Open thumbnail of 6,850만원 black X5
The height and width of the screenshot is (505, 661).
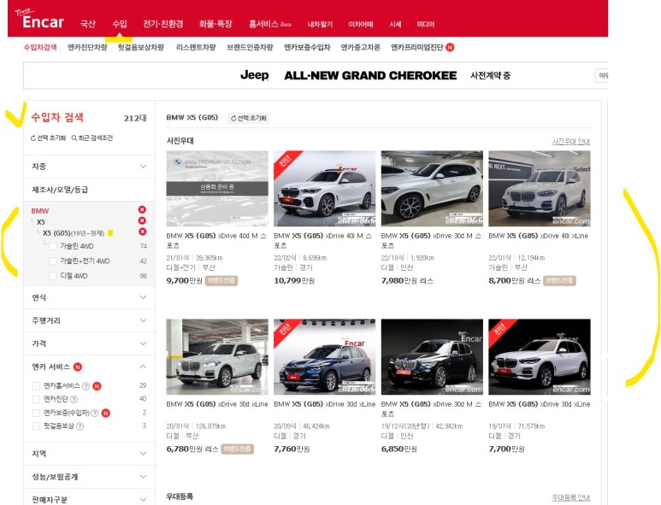tap(432, 356)
